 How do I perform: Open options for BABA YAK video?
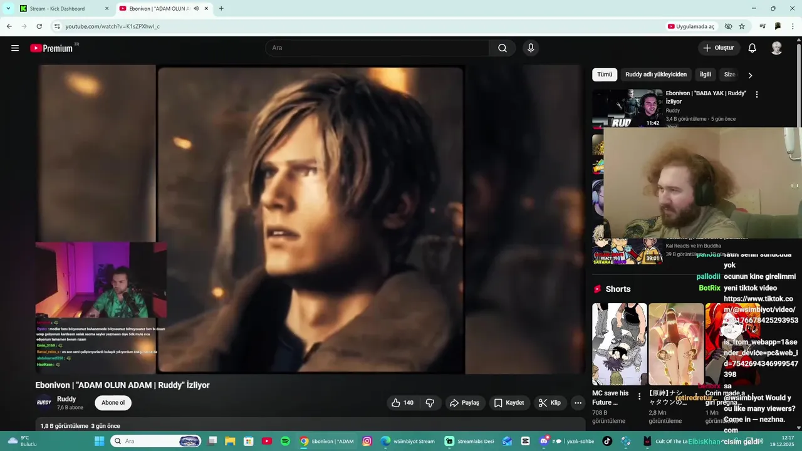tap(756, 95)
